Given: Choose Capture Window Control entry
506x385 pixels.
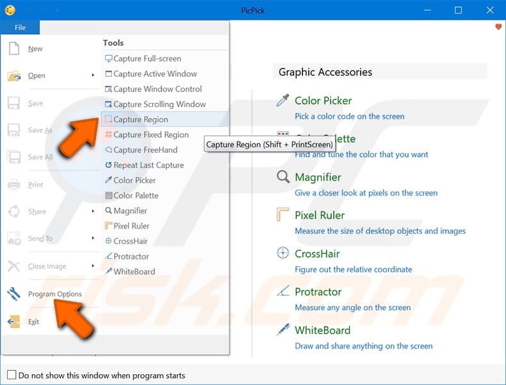Looking at the screenshot, I should (165, 89).
